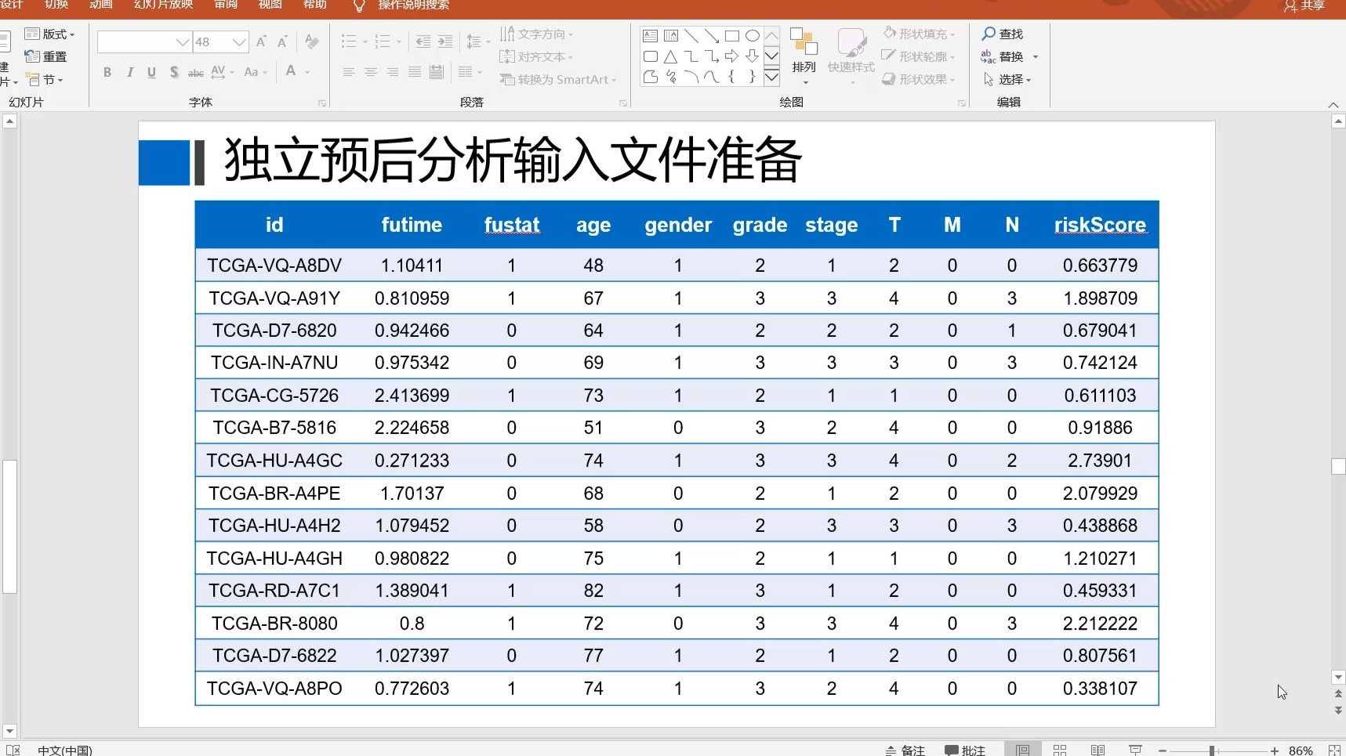Viewport: 1346px width, 756px height.
Task: Click 替换 replace button
Action: point(1003,56)
